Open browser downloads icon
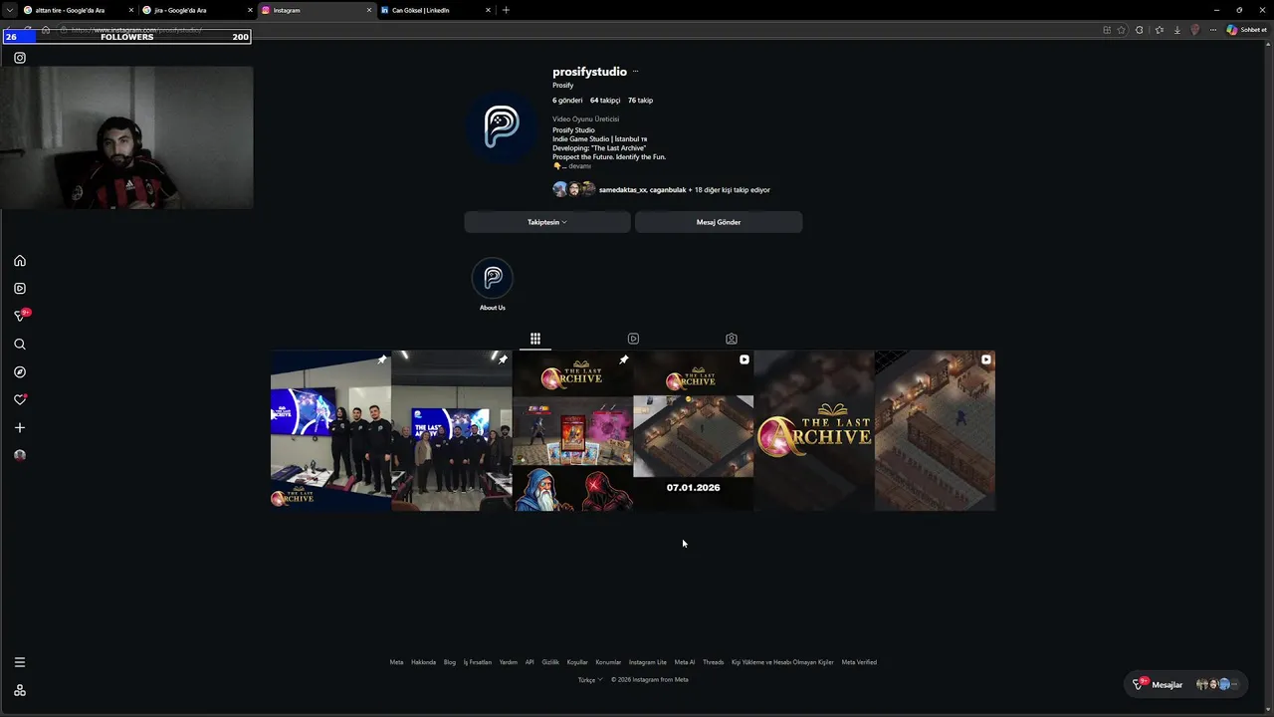Screen dimensions: 1274x717 click(x=1177, y=30)
